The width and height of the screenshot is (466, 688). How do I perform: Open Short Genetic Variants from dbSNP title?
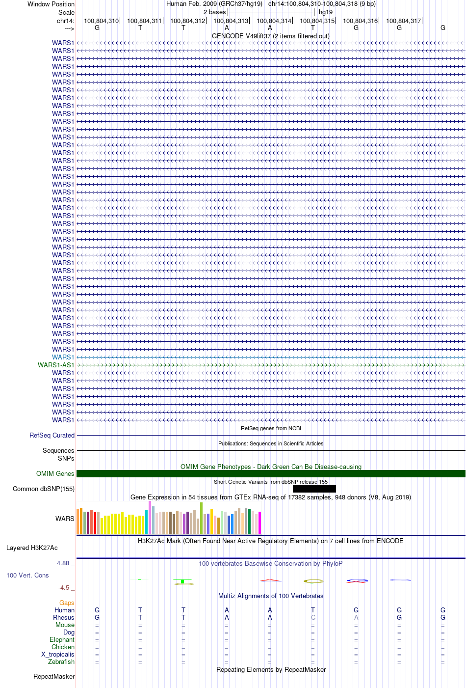tap(271, 482)
